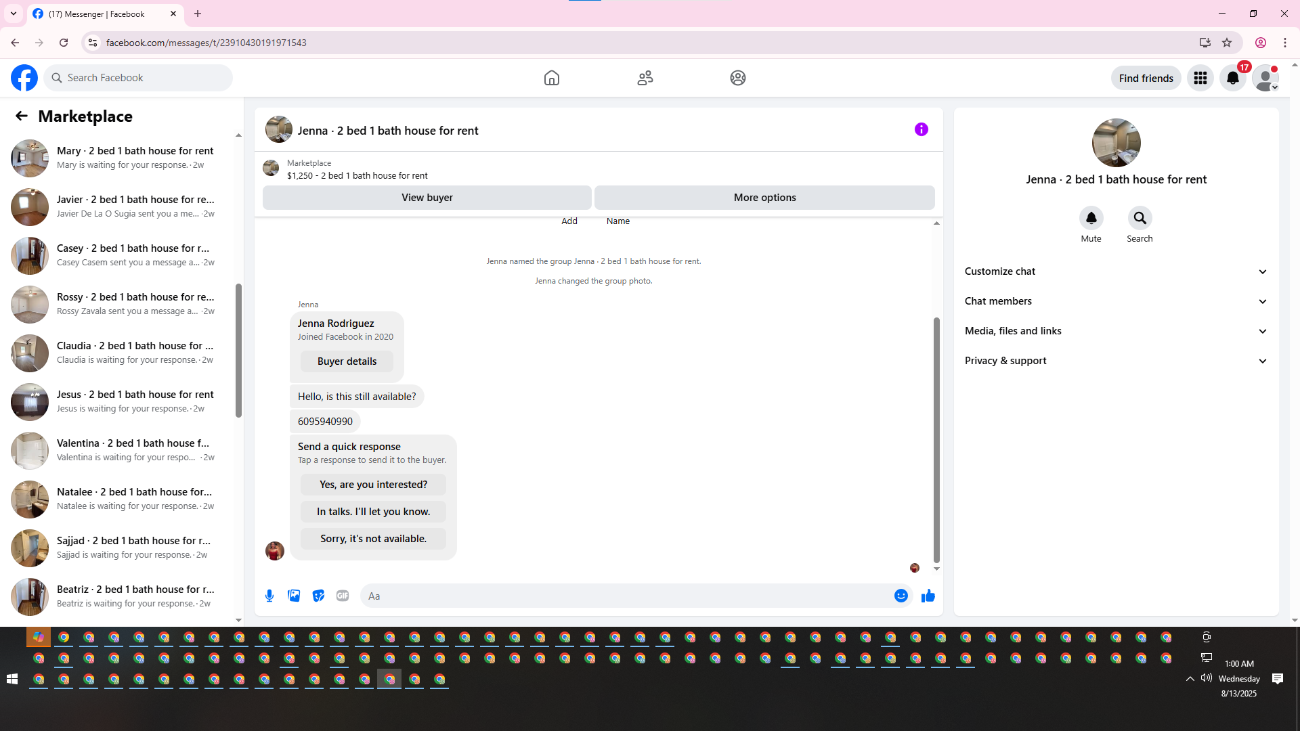Click the View buyer button

[427, 198]
